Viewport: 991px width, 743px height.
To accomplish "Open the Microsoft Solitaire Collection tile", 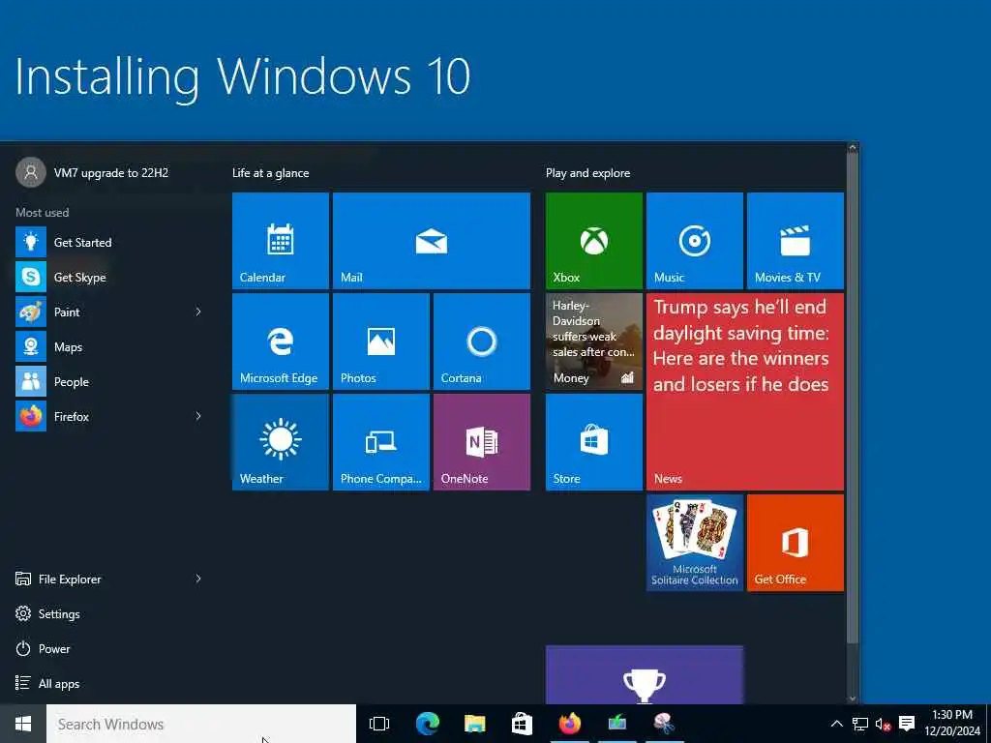I will (695, 543).
